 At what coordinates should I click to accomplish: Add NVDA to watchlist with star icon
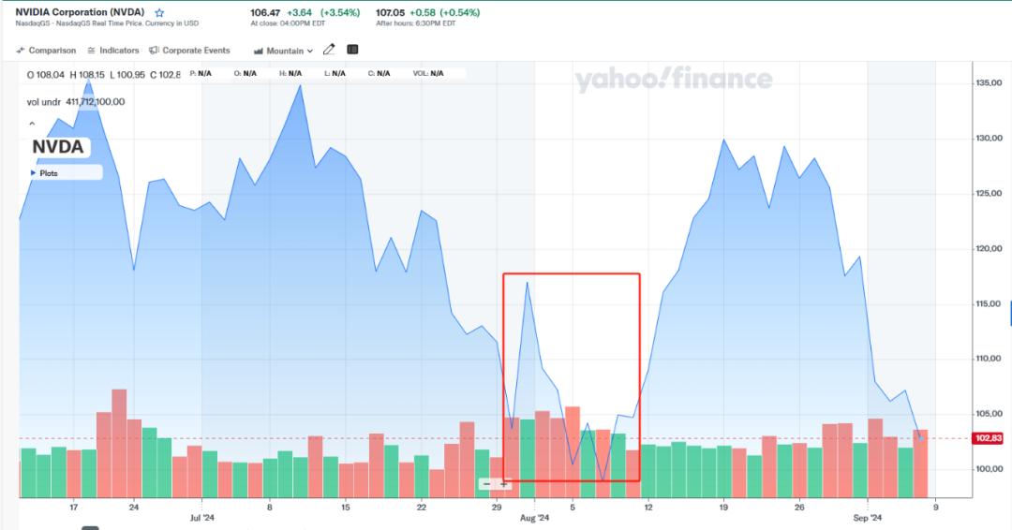[x=159, y=13]
